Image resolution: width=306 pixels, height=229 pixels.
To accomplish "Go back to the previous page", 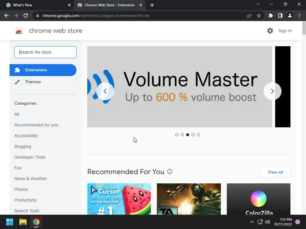I will point(7,16).
